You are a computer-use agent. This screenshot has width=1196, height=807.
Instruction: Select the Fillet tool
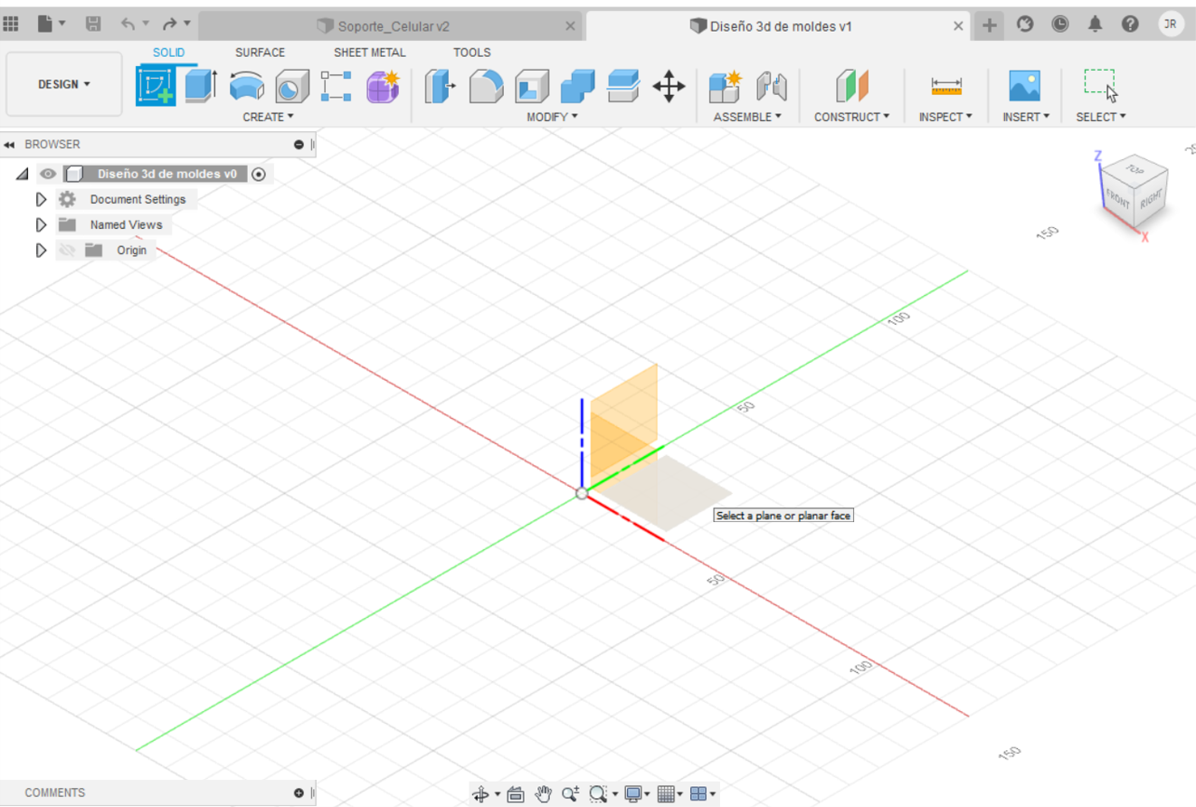tap(487, 87)
